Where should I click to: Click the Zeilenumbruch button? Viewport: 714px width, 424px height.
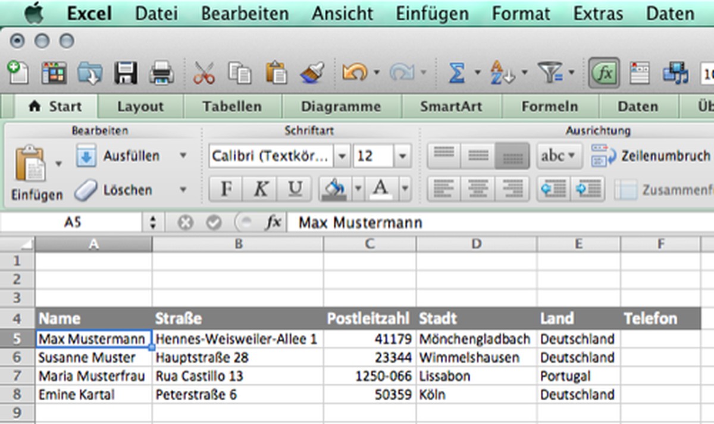(x=652, y=156)
